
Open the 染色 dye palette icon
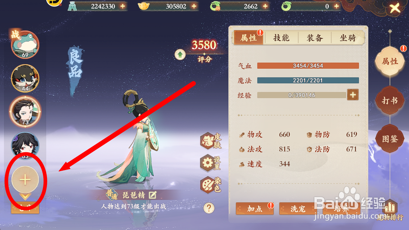point(211,185)
